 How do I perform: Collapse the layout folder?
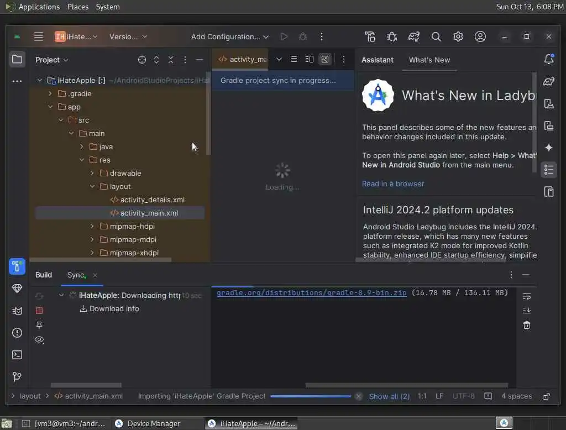[92, 186]
